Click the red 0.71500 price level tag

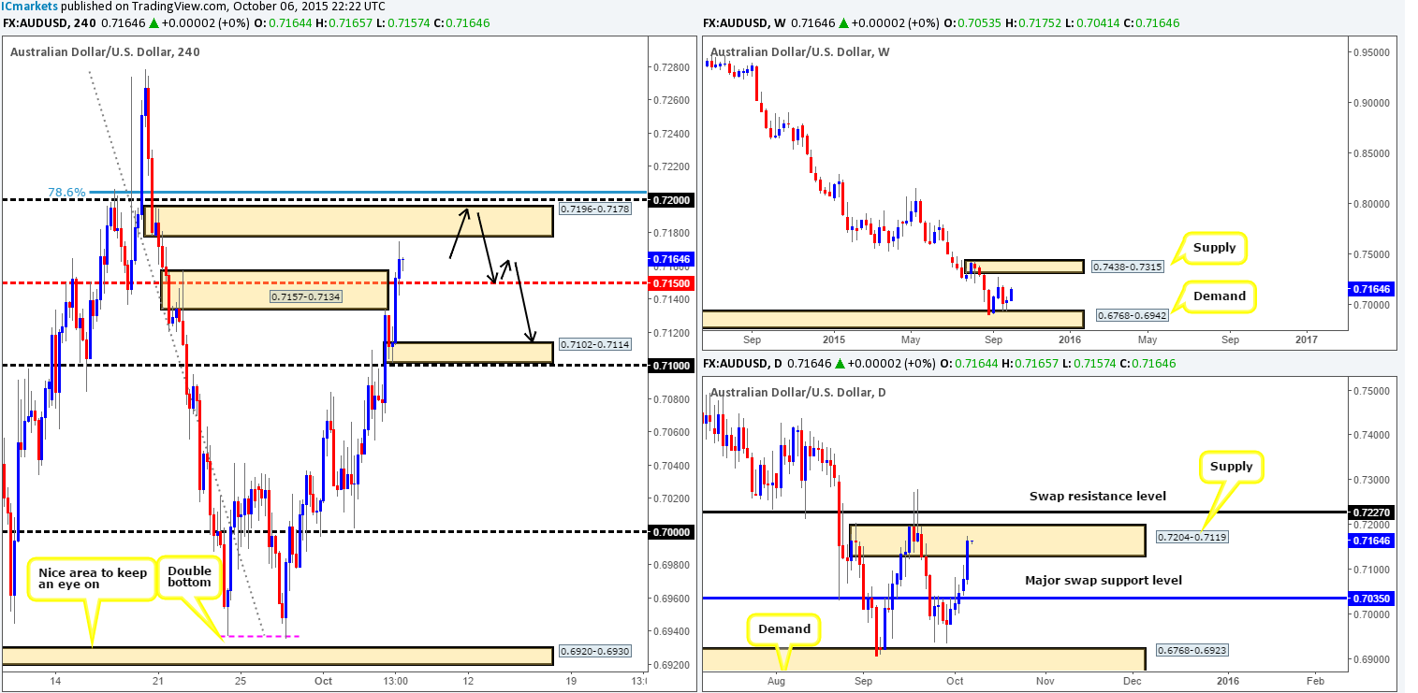[671, 282]
